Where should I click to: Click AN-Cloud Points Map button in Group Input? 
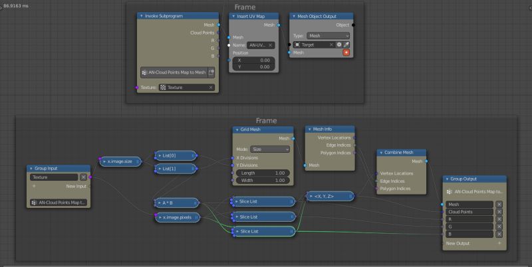point(59,203)
